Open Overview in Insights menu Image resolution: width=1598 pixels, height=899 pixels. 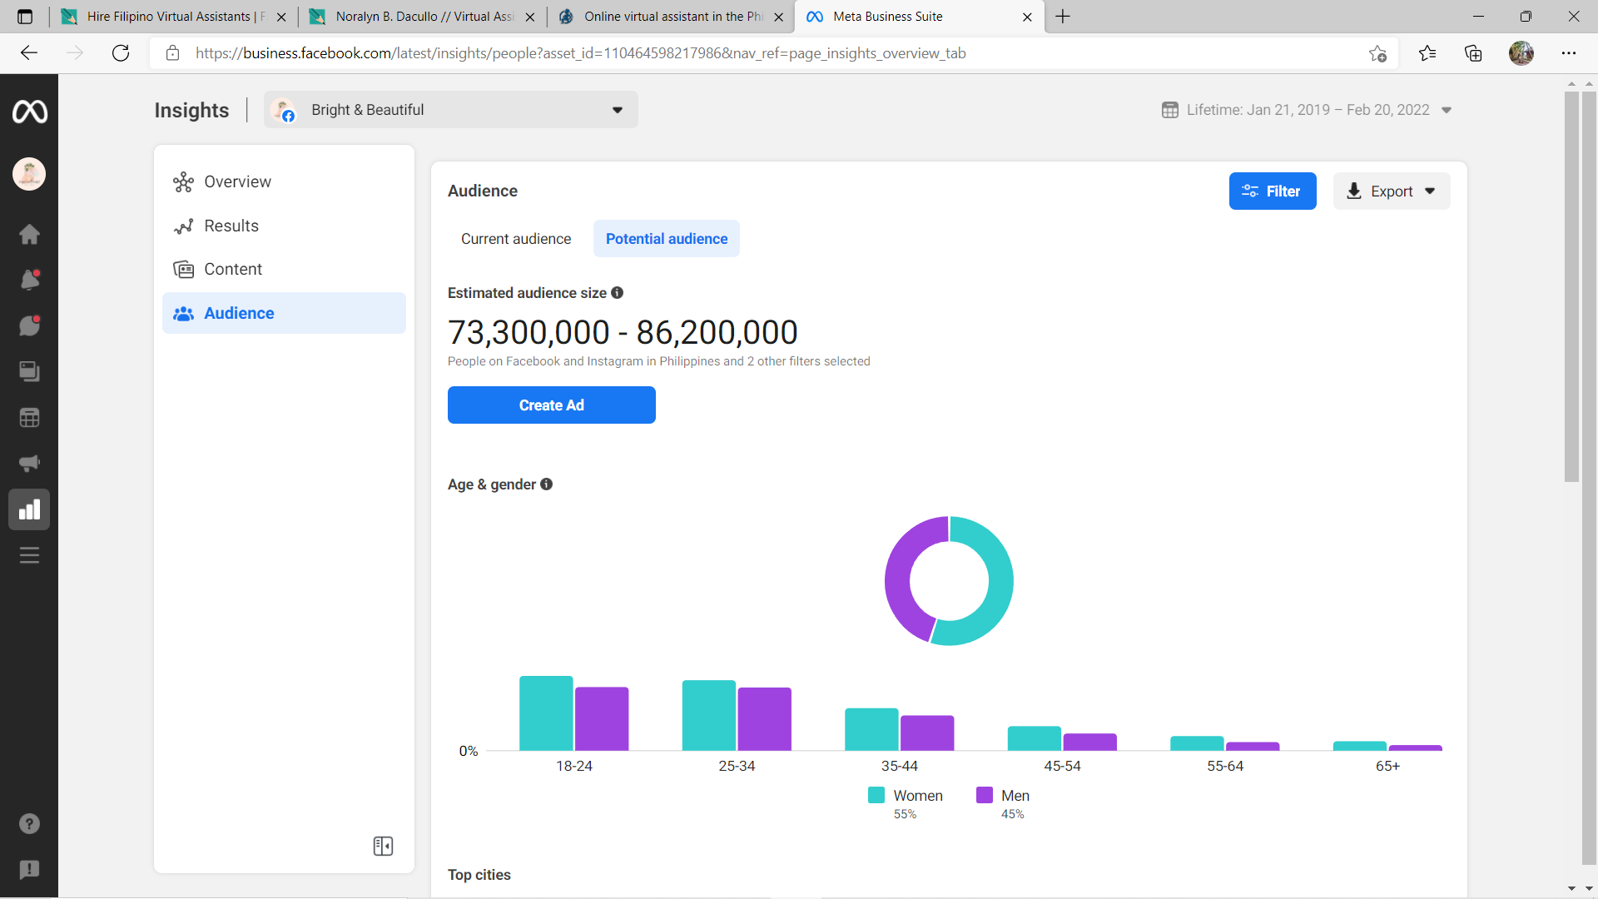(284, 181)
